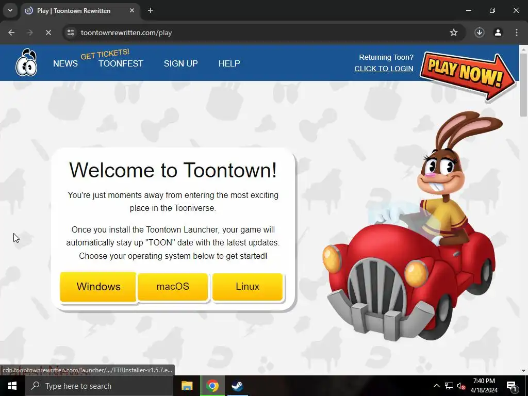
Task: Open the Windows Start menu
Action: [12, 386]
